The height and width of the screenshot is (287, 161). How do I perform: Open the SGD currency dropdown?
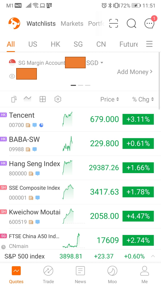click(95, 63)
